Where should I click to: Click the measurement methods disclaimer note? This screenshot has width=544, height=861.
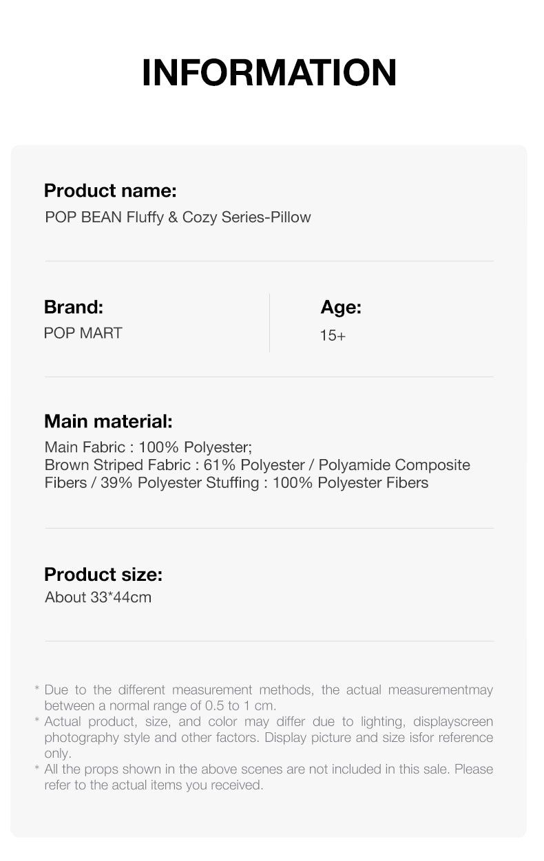[269, 697]
